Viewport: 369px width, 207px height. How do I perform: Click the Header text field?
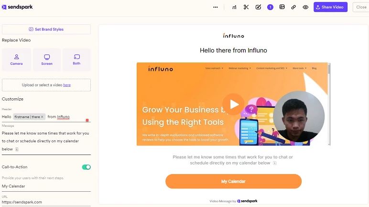pos(46,117)
